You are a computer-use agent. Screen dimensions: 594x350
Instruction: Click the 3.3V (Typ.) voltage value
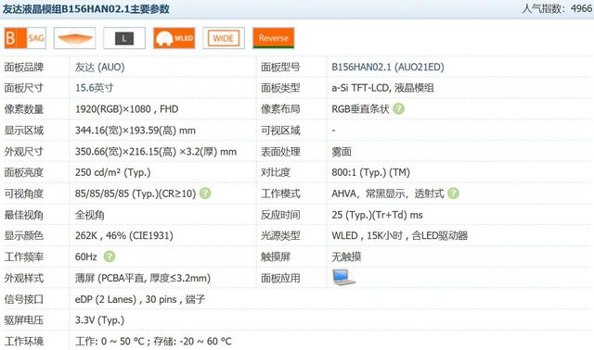(99, 320)
